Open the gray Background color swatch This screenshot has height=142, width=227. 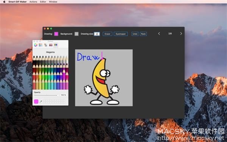(x=76, y=34)
